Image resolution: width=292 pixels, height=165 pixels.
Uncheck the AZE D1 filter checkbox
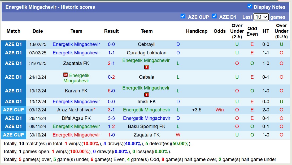point(214,16)
